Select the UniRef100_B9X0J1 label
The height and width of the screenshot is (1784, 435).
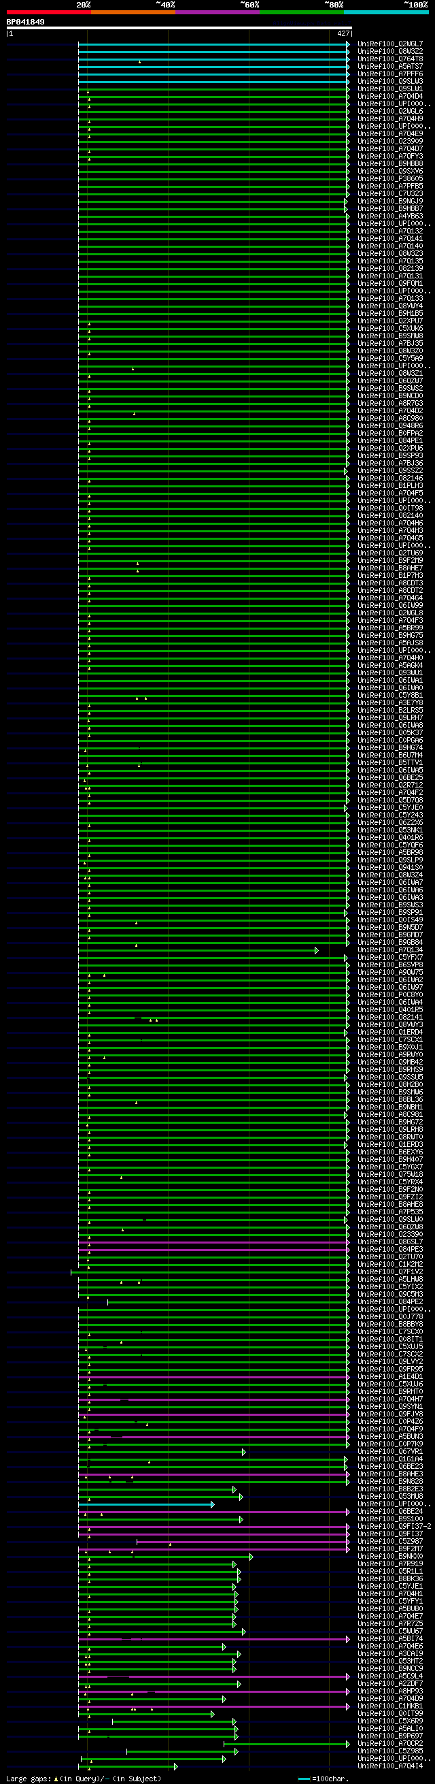(x=390, y=1048)
